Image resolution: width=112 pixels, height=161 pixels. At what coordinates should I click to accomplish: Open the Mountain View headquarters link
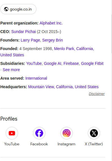pos(41,87)
